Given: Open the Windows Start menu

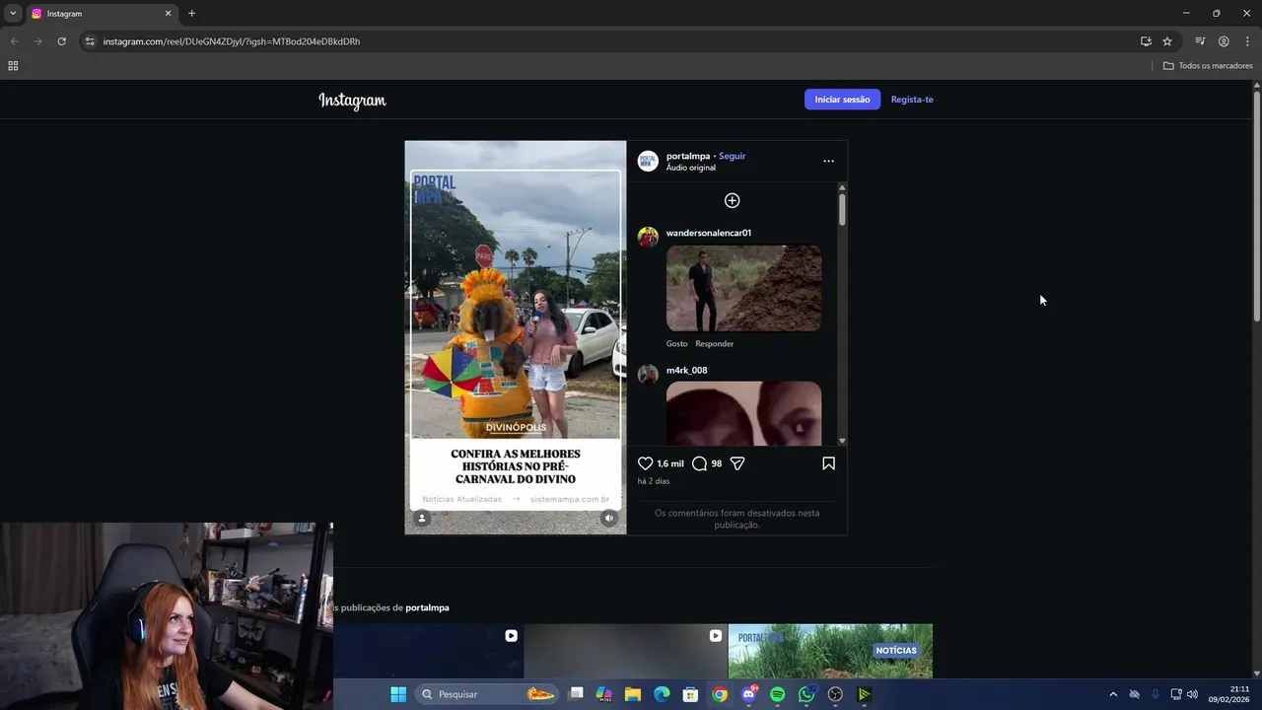Looking at the screenshot, I should point(398,694).
